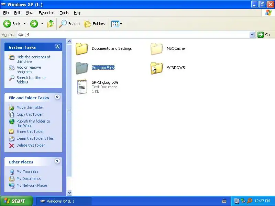Select the SR-ChgLog.LOG file icon
The width and height of the screenshot is (275, 206).
82,87
